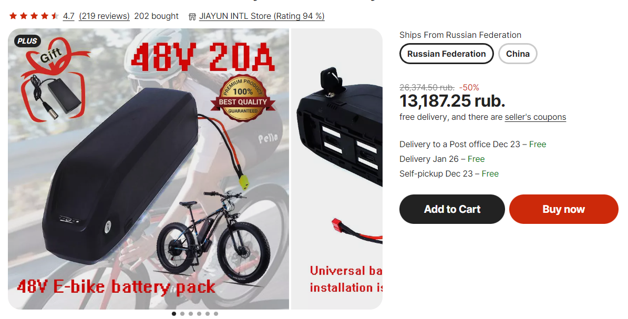Click the star rating icons
This screenshot has width=628, height=319.
[34, 16]
